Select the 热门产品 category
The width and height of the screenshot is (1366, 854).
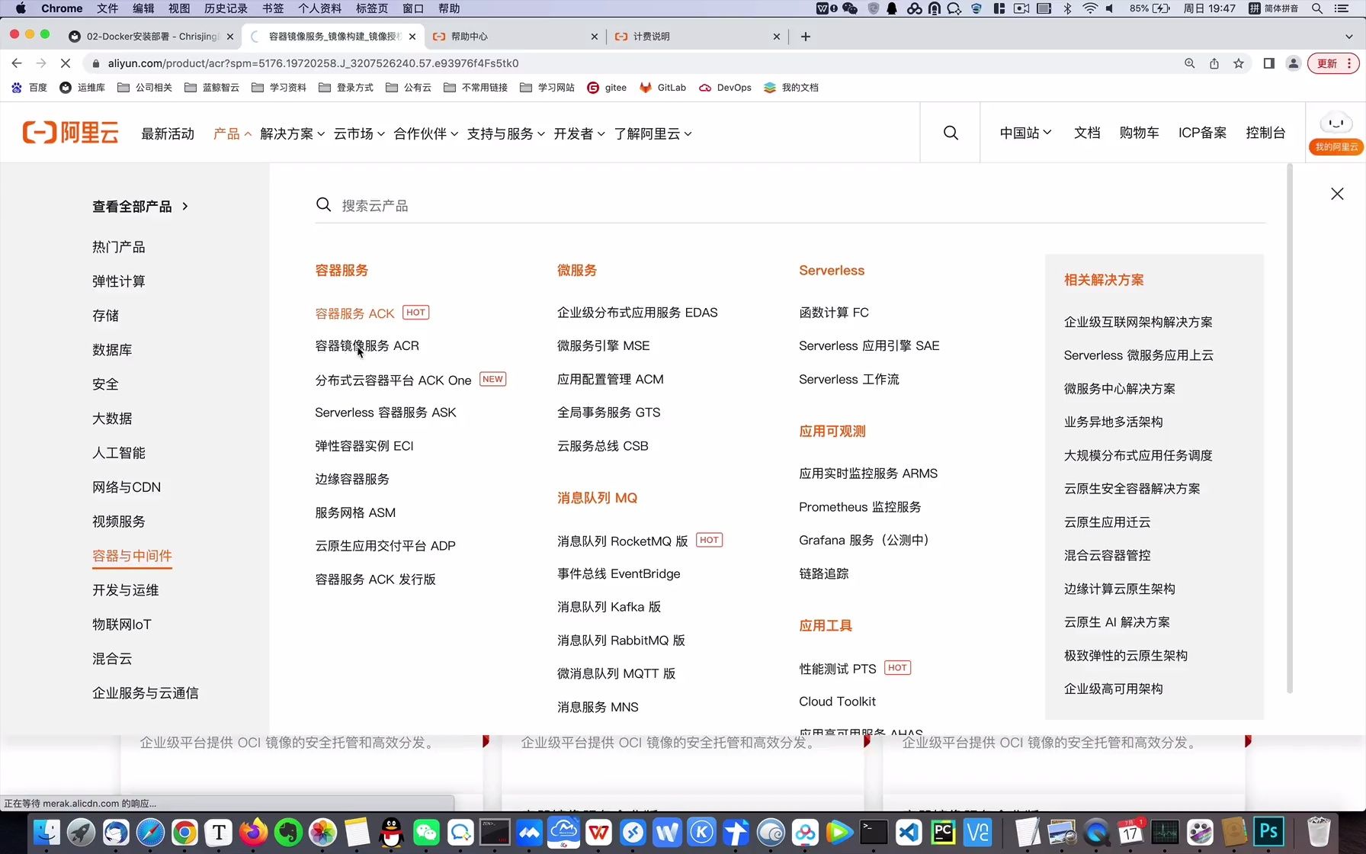click(x=119, y=247)
